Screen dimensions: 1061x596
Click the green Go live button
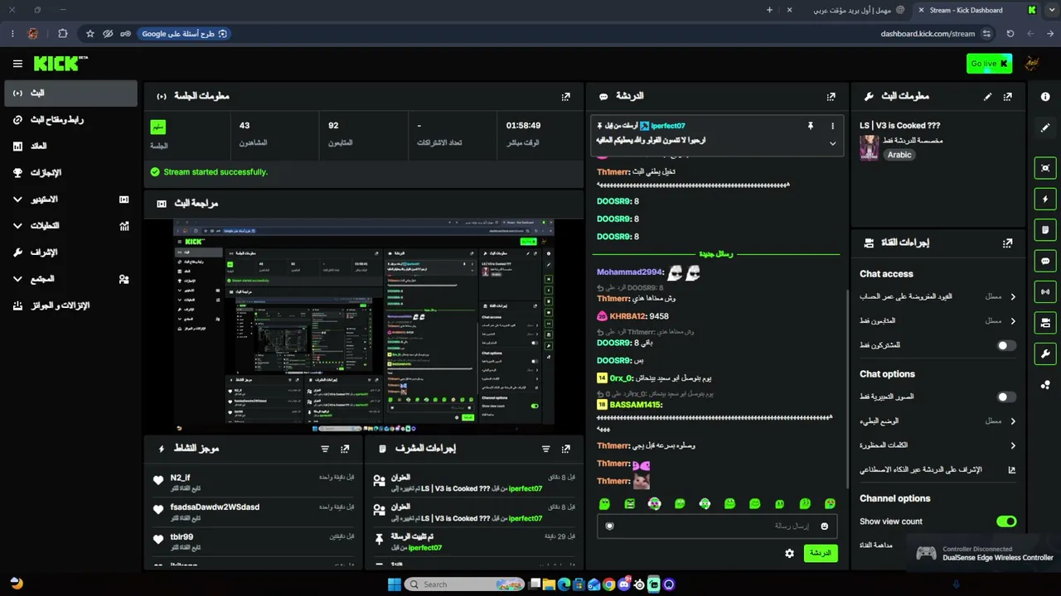tap(989, 64)
